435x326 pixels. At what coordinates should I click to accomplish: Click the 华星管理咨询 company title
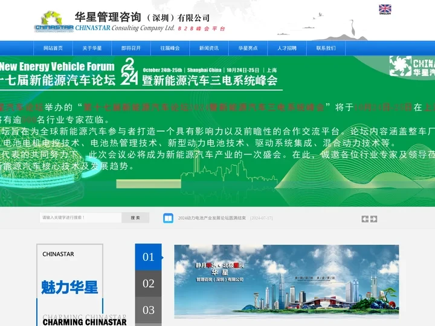point(142,17)
